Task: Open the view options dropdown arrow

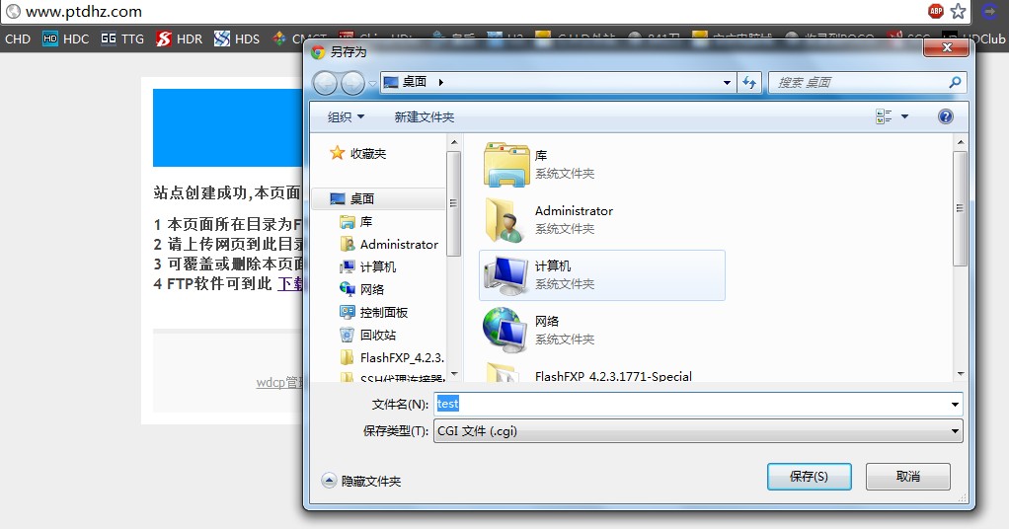Action: (903, 116)
